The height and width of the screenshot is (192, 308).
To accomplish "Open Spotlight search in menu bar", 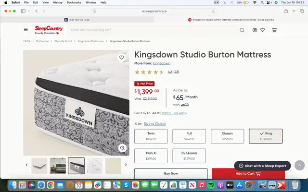I will tap(262, 2).
